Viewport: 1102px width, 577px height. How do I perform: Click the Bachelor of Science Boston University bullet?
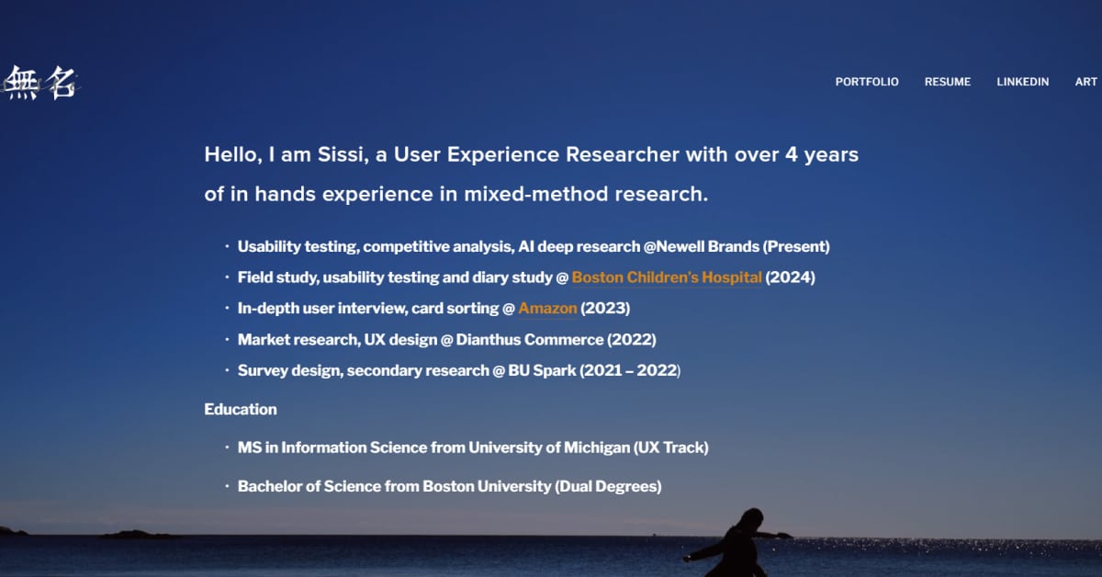point(449,486)
